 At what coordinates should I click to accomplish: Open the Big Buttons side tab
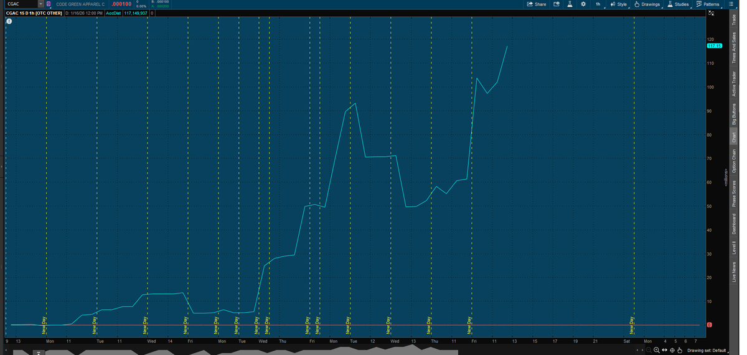tap(735, 114)
